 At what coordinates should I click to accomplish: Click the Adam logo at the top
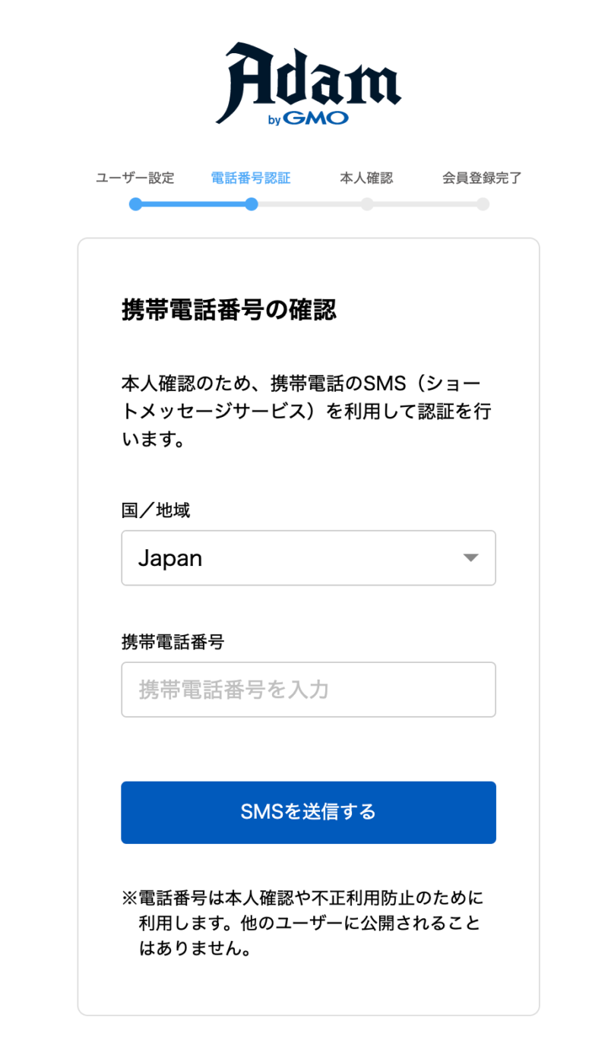pyautogui.click(x=308, y=76)
